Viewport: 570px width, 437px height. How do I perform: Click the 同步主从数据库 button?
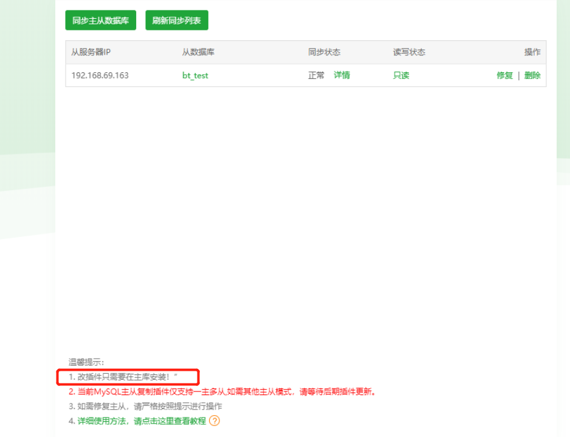click(x=100, y=19)
